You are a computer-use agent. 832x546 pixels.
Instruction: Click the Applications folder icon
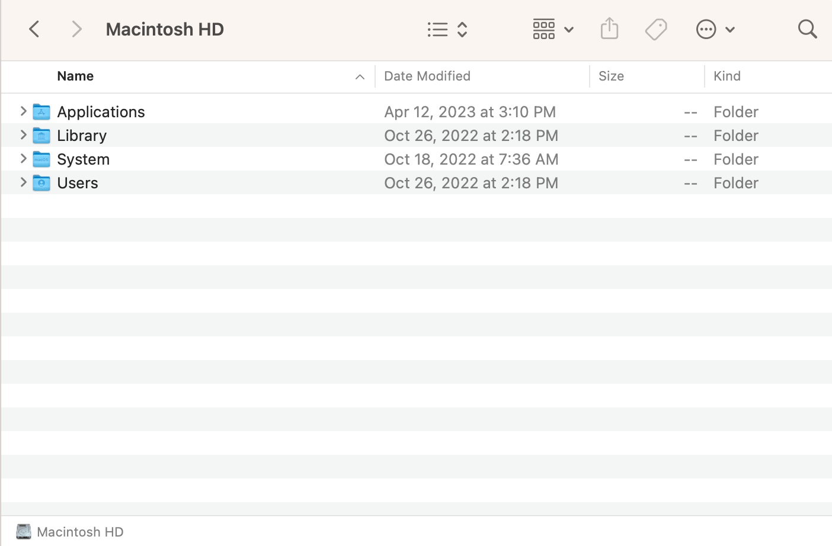[x=40, y=111]
